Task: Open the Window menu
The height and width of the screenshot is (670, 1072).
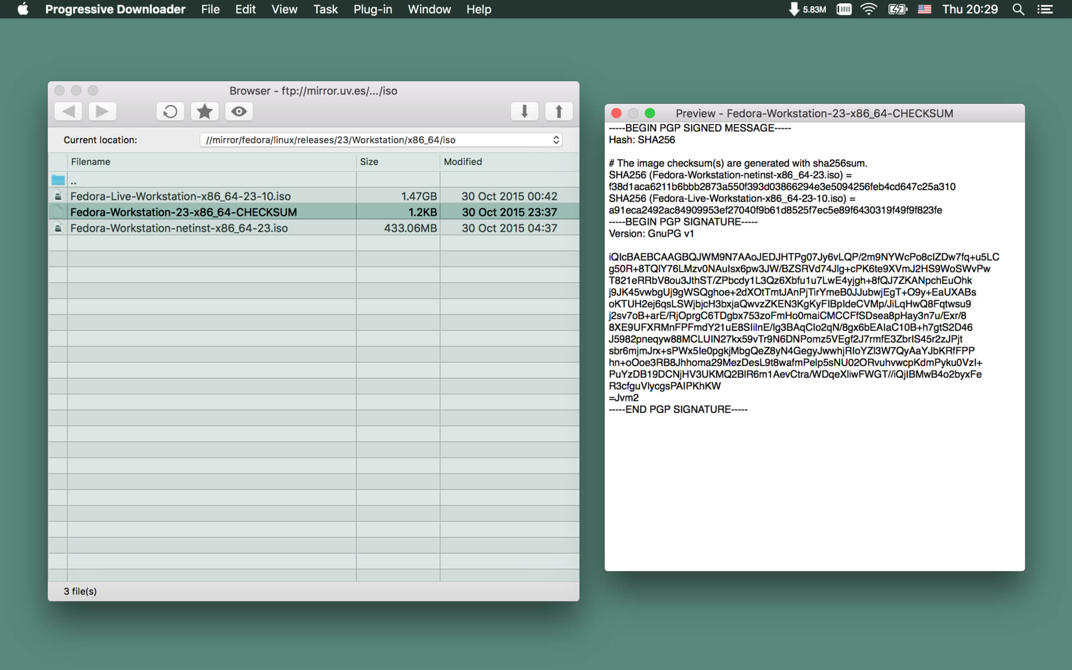Action: (429, 9)
